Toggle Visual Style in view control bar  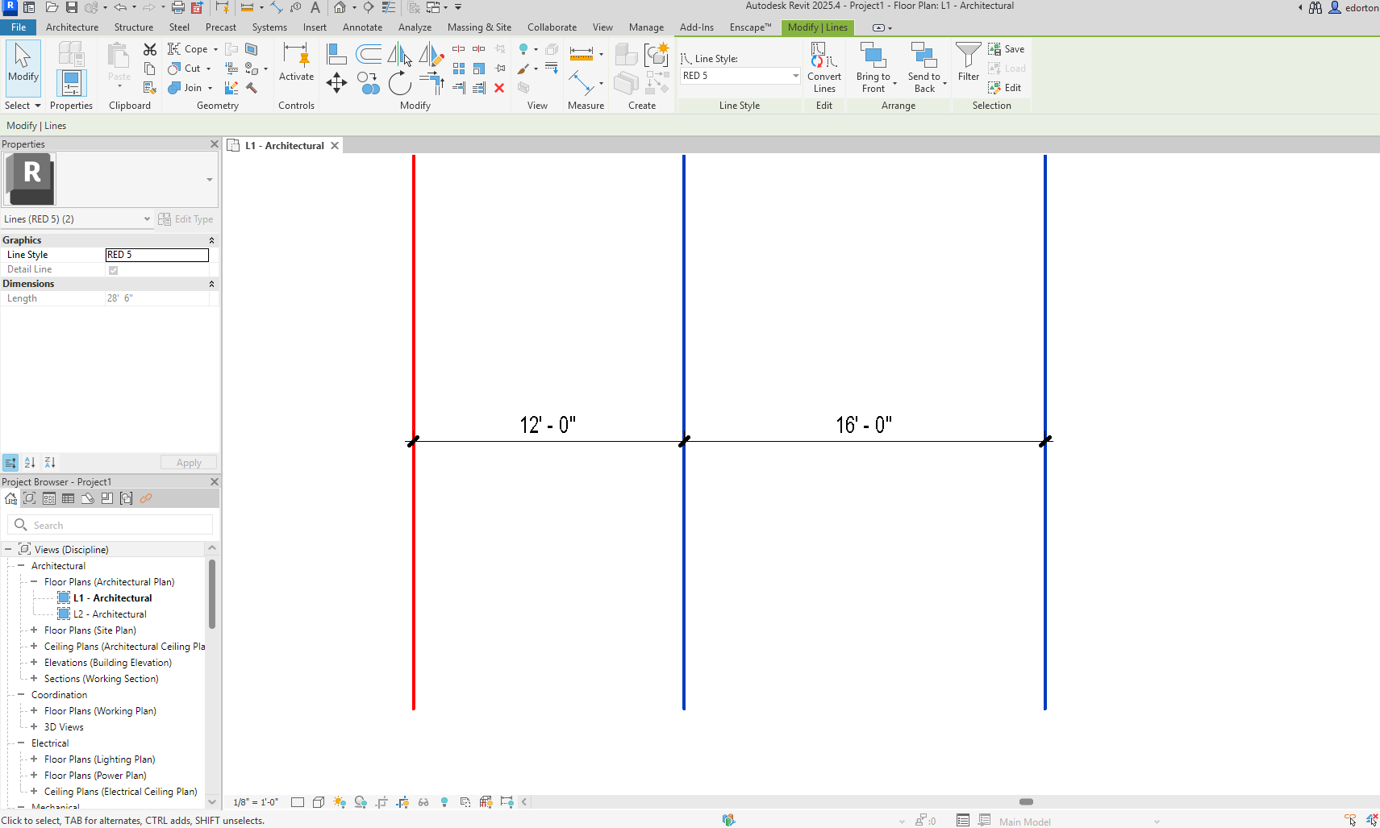[319, 802]
